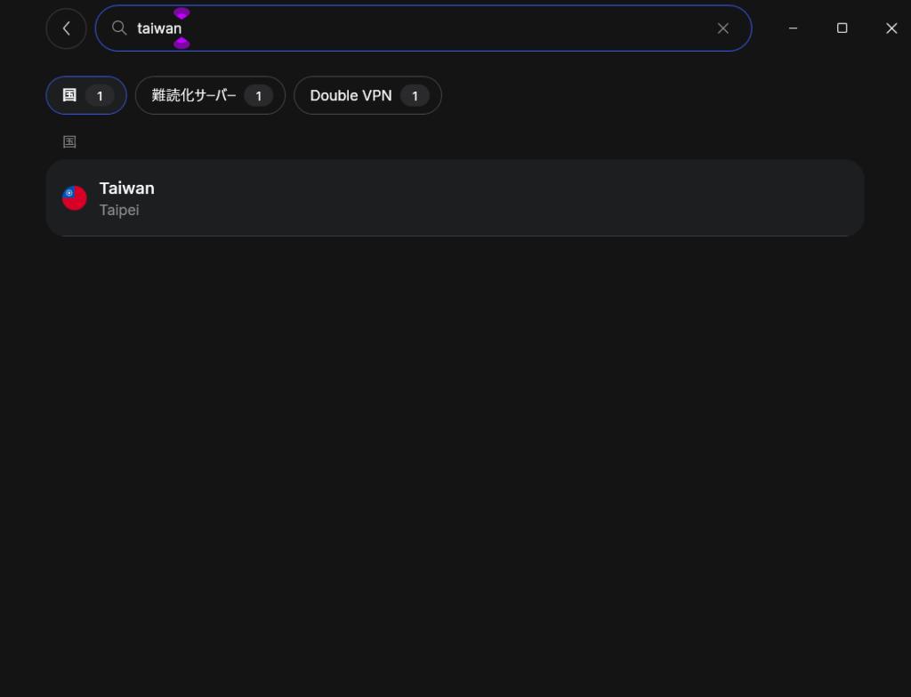Image resolution: width=911 pixels, height=697 pixels.
Task: Click the lower purple cursor handle
Action: tap(181, 43)
